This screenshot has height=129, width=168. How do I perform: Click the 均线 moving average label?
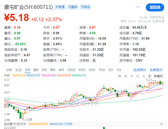pyautogui.click(x=7, y=75)
